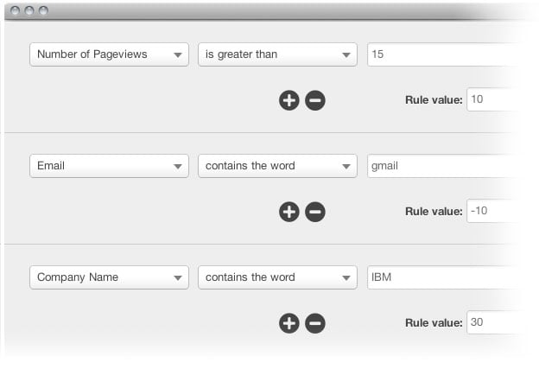539x369 pixels.
Task: Click the plus icon under Company Name rule
Action: pyautogui.click(x=289, y=323)
